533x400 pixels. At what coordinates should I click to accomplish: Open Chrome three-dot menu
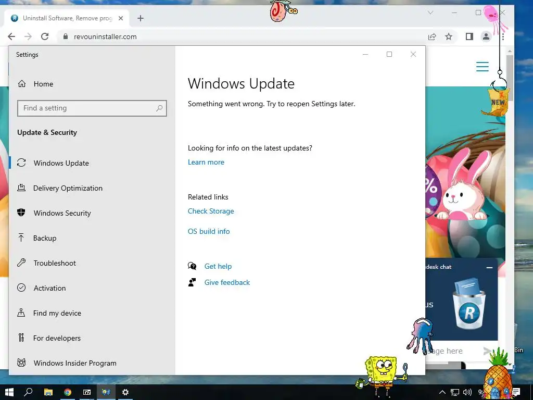coord(503,36)
